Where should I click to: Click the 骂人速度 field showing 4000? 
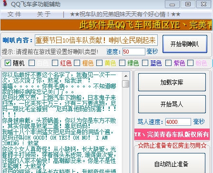(x=178, y=122)
